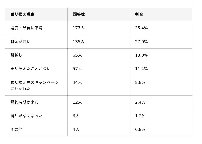This screenshot has width=202, height=144.
Task: Click the 135人 cell
Action: point(79,42)
